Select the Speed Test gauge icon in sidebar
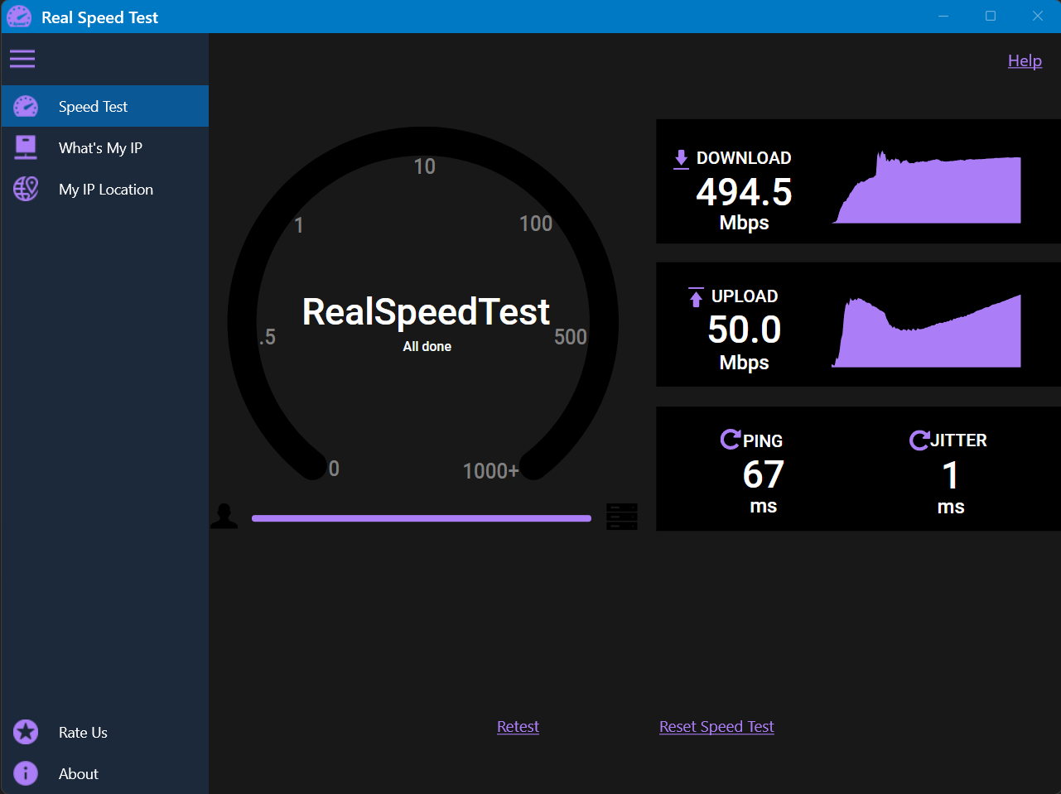The width and height of the screenshot is (1061, 794). [26, 106]
